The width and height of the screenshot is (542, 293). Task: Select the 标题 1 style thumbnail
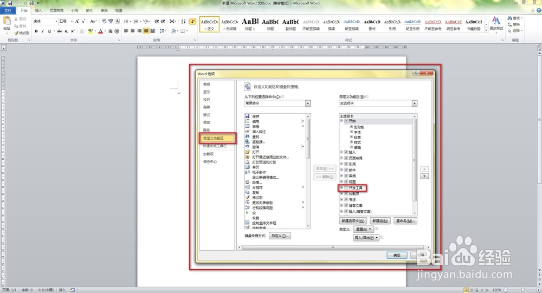click(x=250, y=24)
